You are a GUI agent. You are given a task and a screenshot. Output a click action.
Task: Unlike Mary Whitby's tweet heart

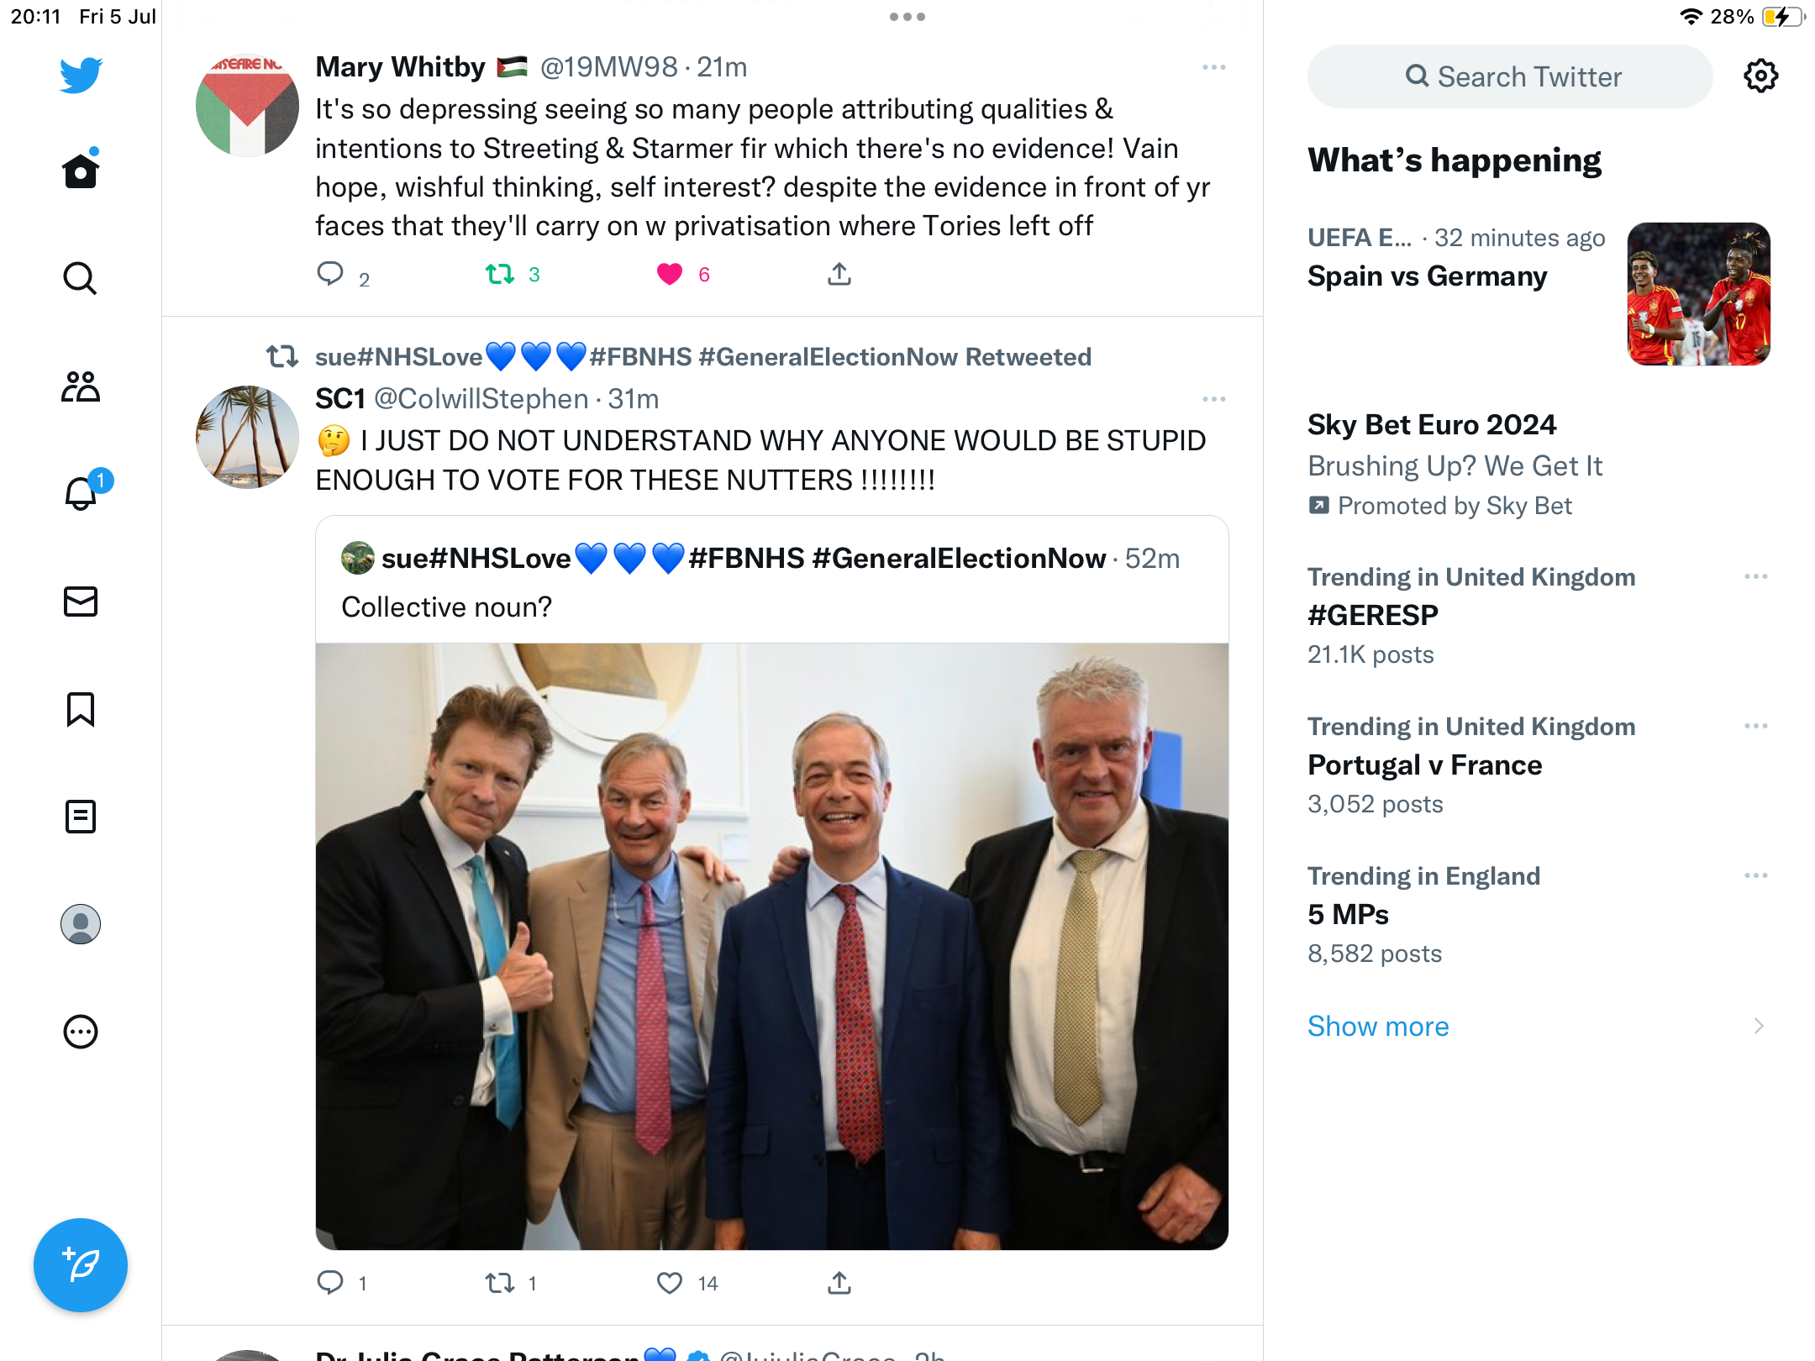[x=670, y=274]
